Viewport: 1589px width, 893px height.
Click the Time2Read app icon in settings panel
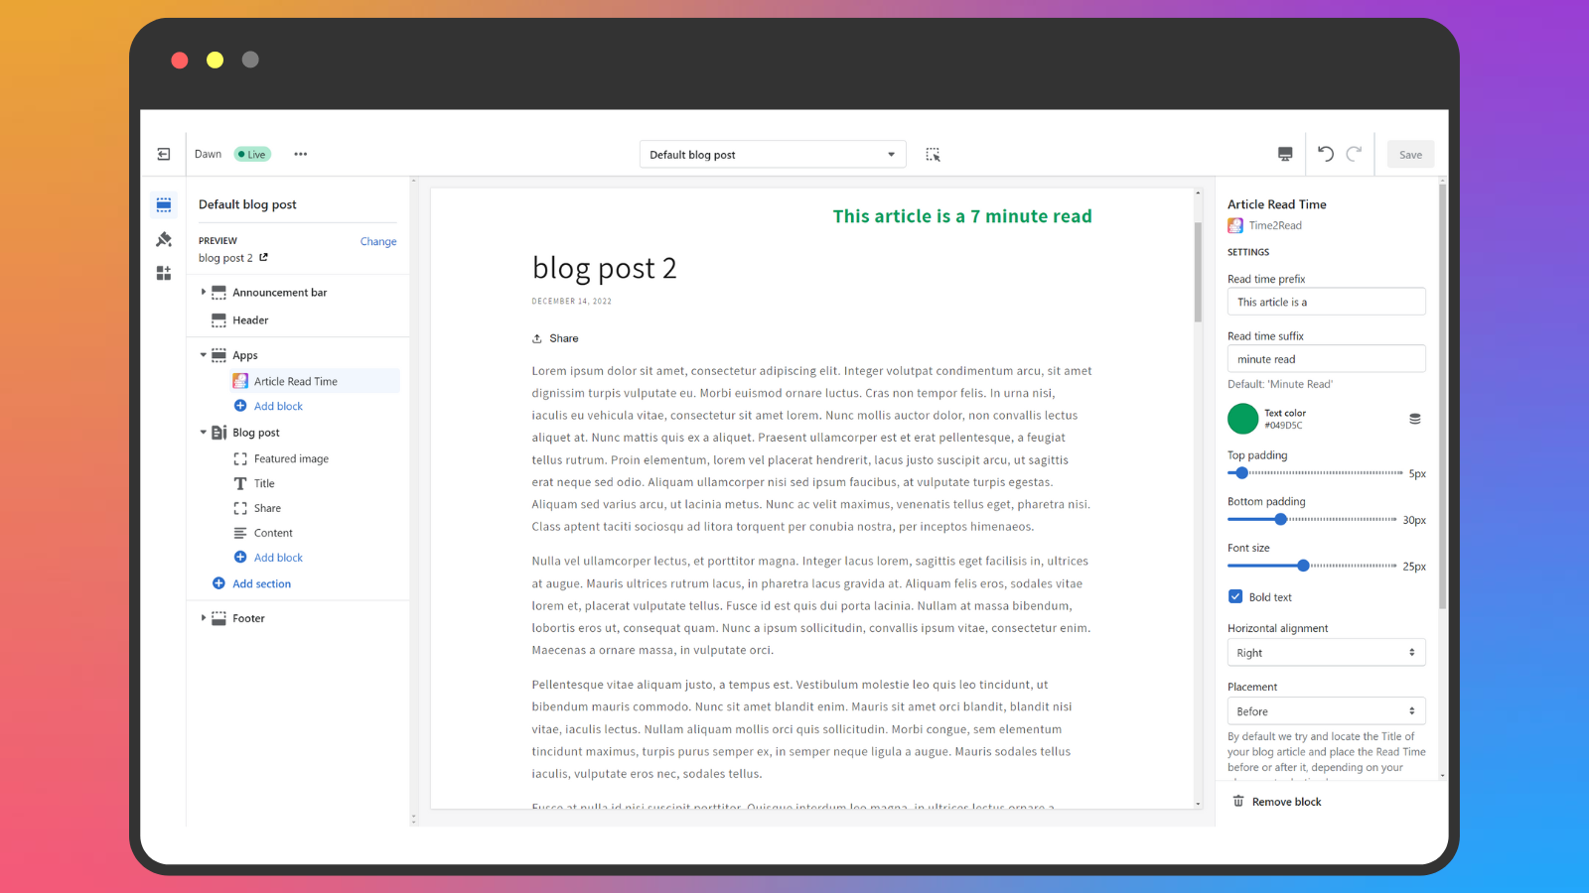[x=1234, y=225]
